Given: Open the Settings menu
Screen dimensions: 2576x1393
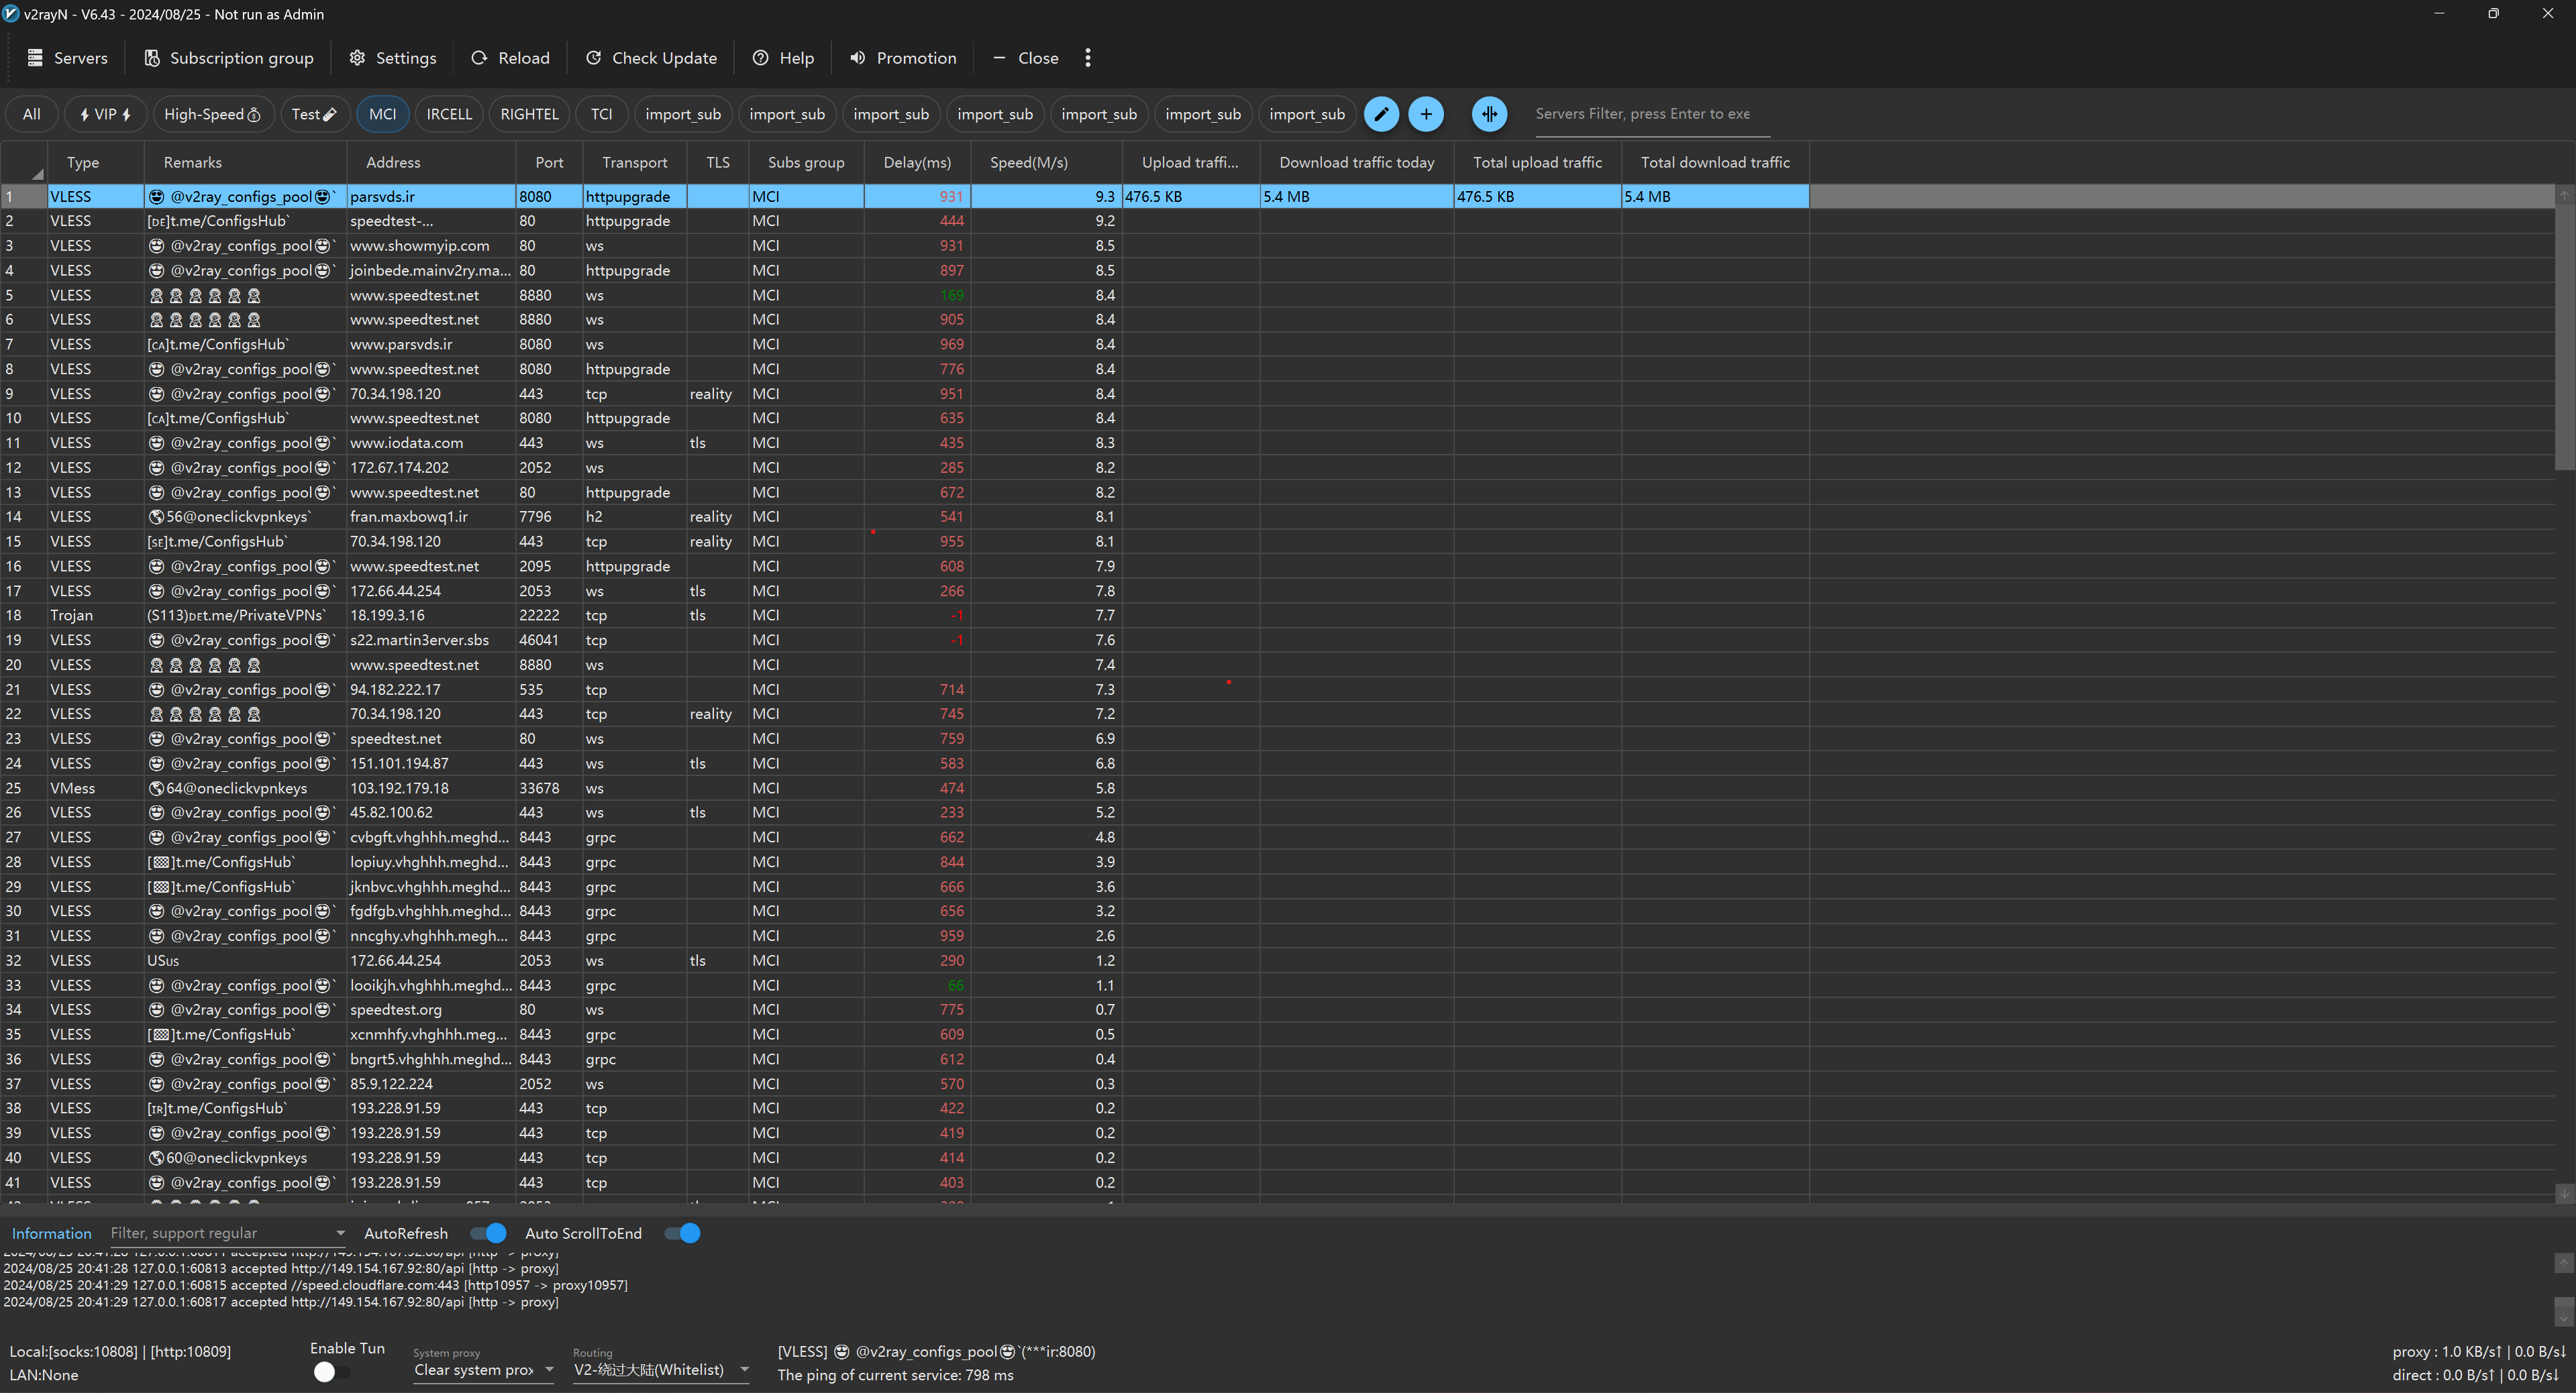Looking at the screenshot, I should click(x=392, y=58).
